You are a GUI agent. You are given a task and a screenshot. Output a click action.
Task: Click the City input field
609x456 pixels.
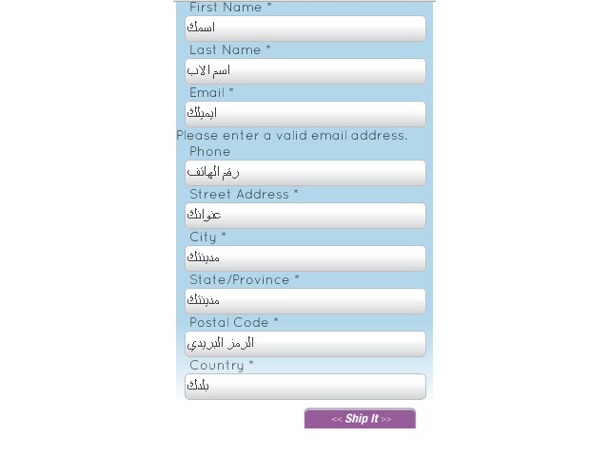pos(305,258)
